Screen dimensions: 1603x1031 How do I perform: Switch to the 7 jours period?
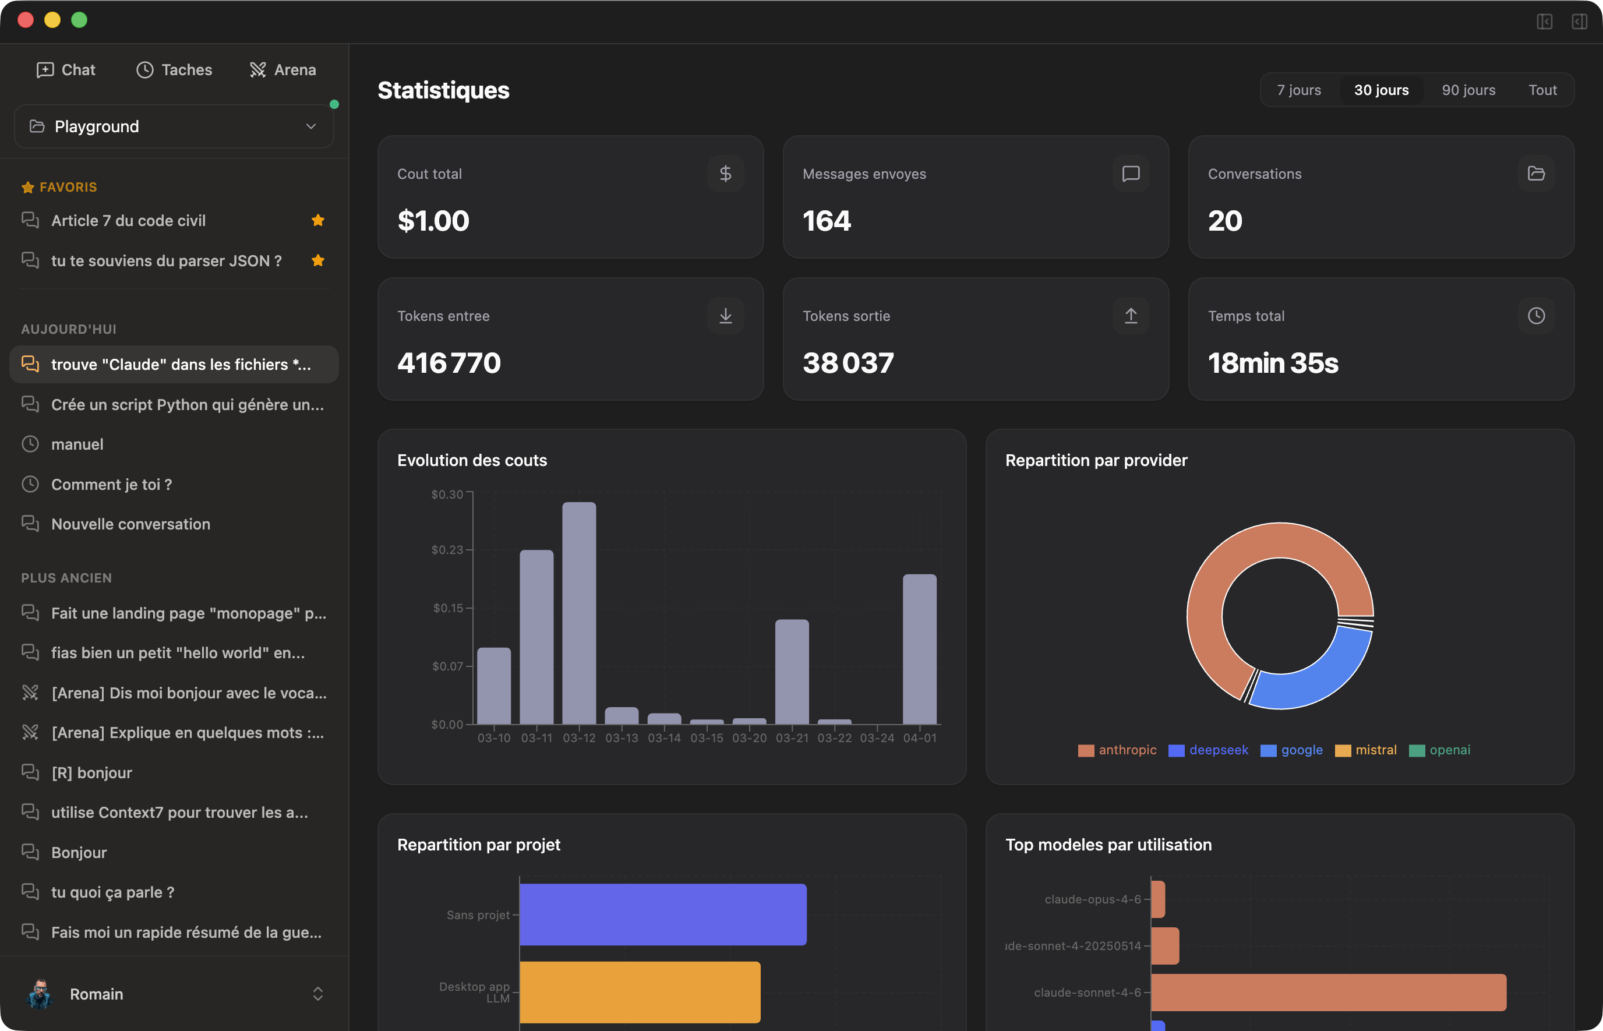(x=1298, y=89)
